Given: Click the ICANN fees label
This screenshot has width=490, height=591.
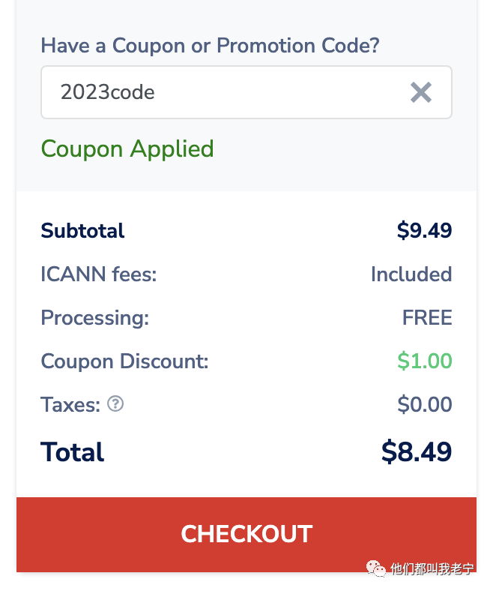Looking at the screenshot, I should (x=98, y=274).
